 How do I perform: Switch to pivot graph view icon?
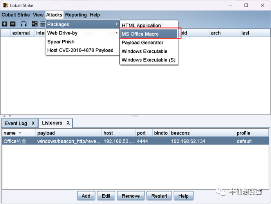pyautogui.click(x=34, y=24)
